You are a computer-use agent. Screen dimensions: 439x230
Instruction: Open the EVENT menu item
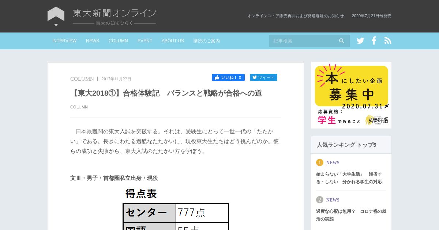[145, 41]
